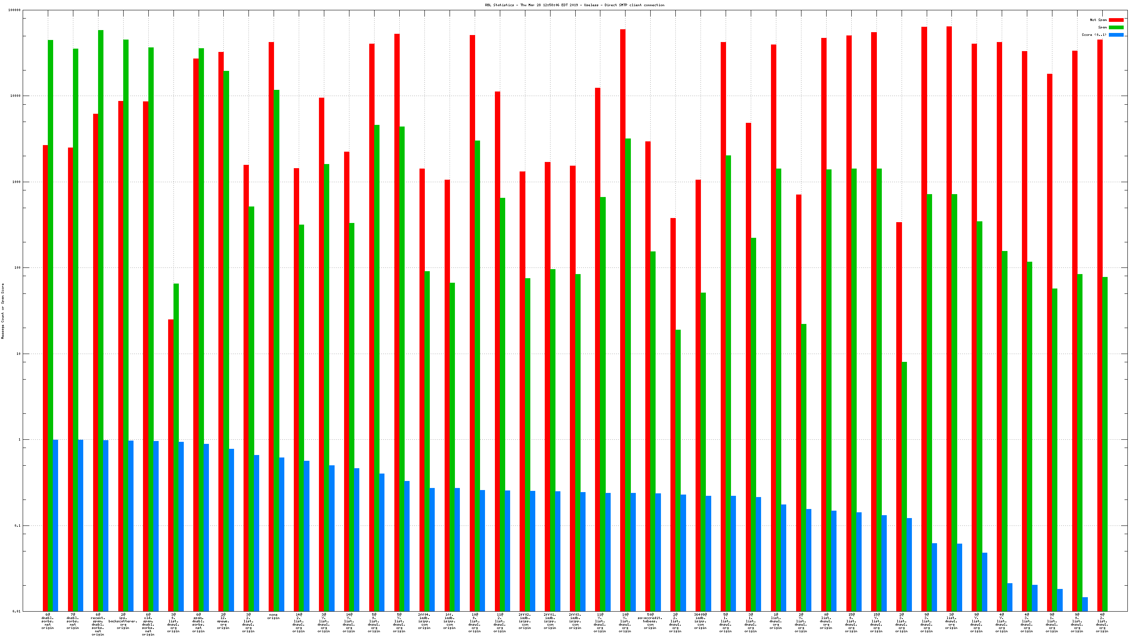Click the 'Score (0..1)' legend text
Image resolution: width=1134 pixels, height=638 pixels.
click(x=1094, y=35)
